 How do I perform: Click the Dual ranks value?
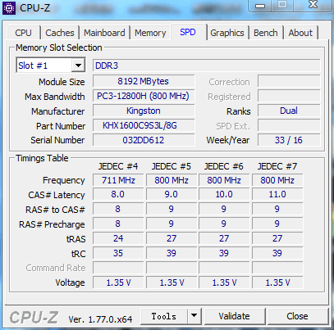pos(289,111)
